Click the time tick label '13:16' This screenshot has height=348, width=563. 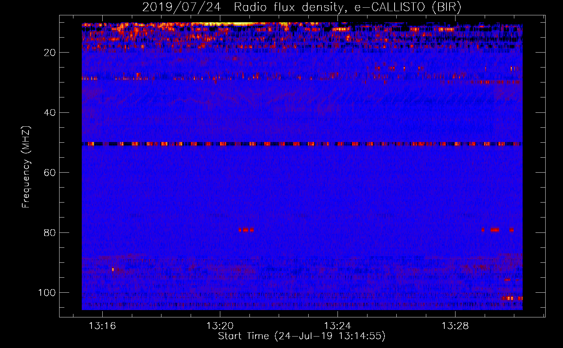(102, 326)
